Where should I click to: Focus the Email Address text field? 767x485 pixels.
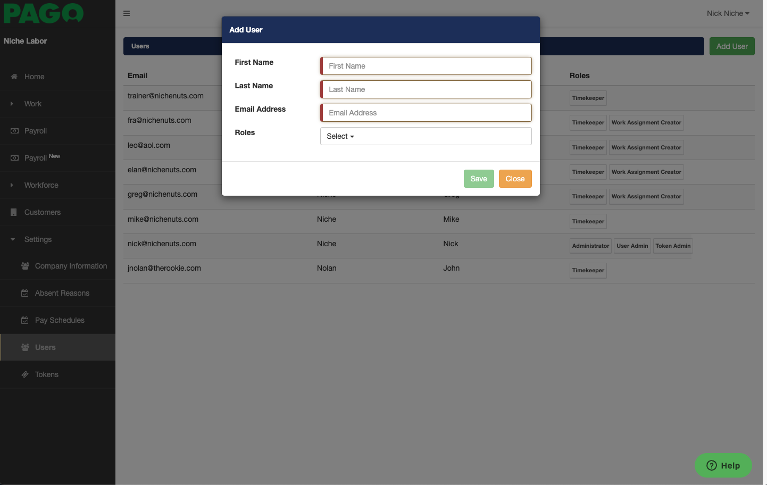[427, 113]
